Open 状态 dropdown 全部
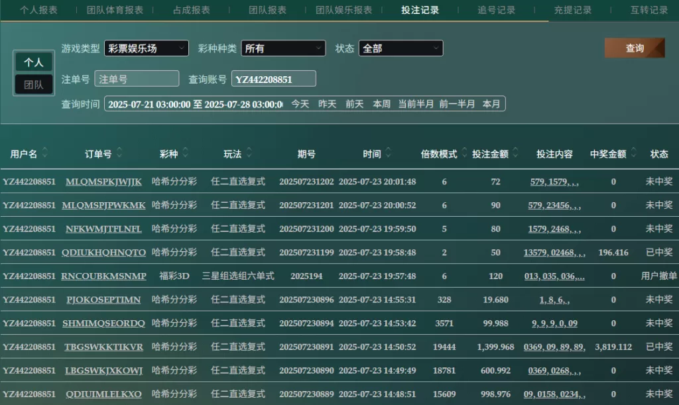The height and width of the screenshot is (405, 679). [x=401, y=48]
